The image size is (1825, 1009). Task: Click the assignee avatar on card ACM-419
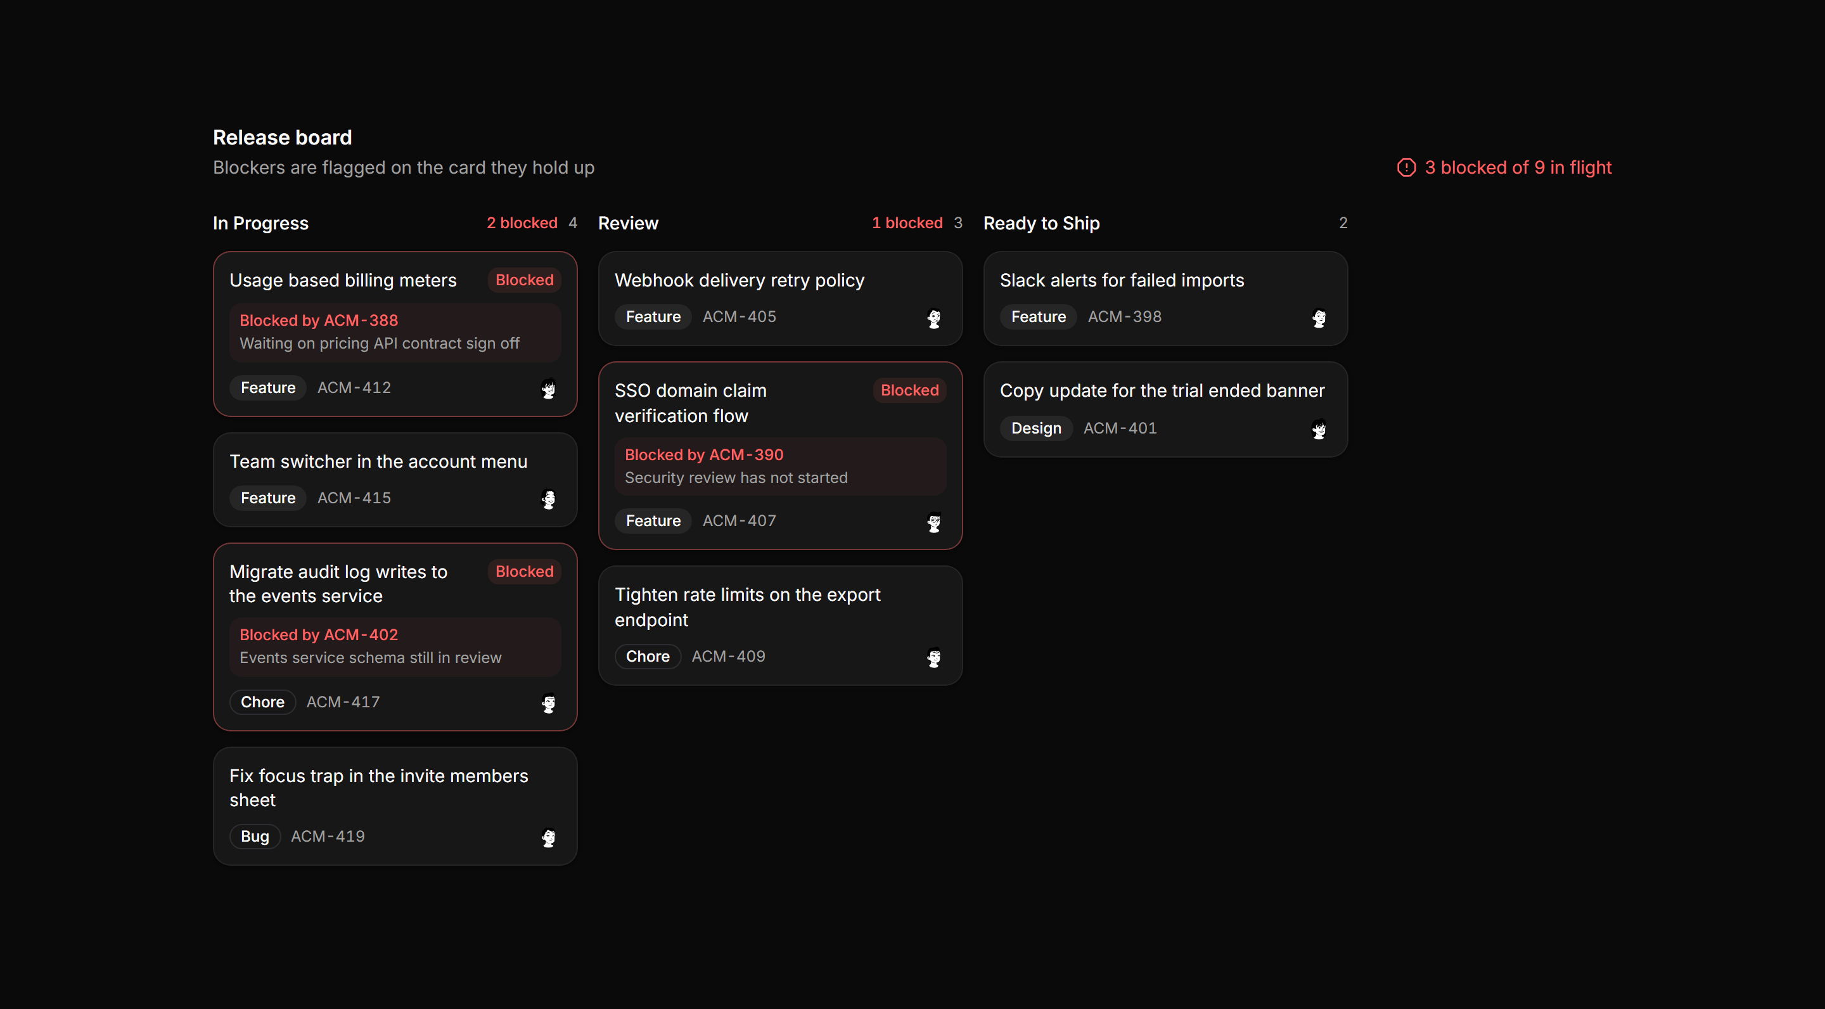548,837
